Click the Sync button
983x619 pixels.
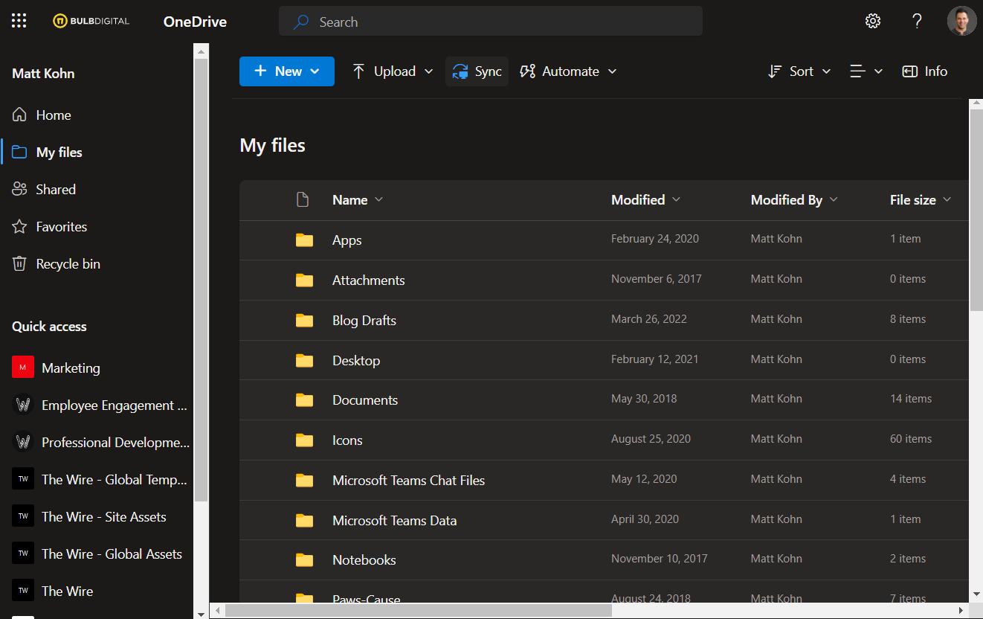tap(477, 71)
